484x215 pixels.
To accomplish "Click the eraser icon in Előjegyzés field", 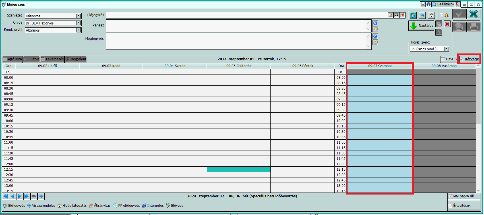I will pos(402,15).
